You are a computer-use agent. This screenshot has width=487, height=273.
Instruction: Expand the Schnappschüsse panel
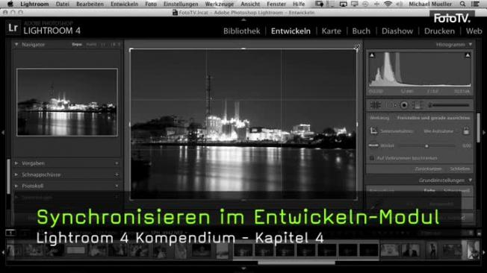(16, 175)
